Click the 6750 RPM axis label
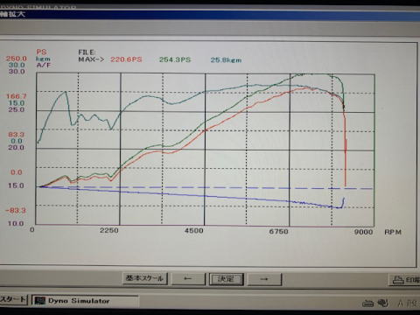420x315 pixels. tap(278, 231)
